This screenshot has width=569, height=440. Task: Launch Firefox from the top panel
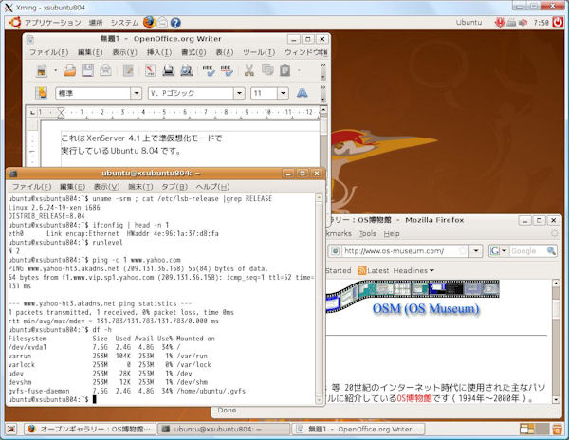pyautogui.click(x=149, y=23)
